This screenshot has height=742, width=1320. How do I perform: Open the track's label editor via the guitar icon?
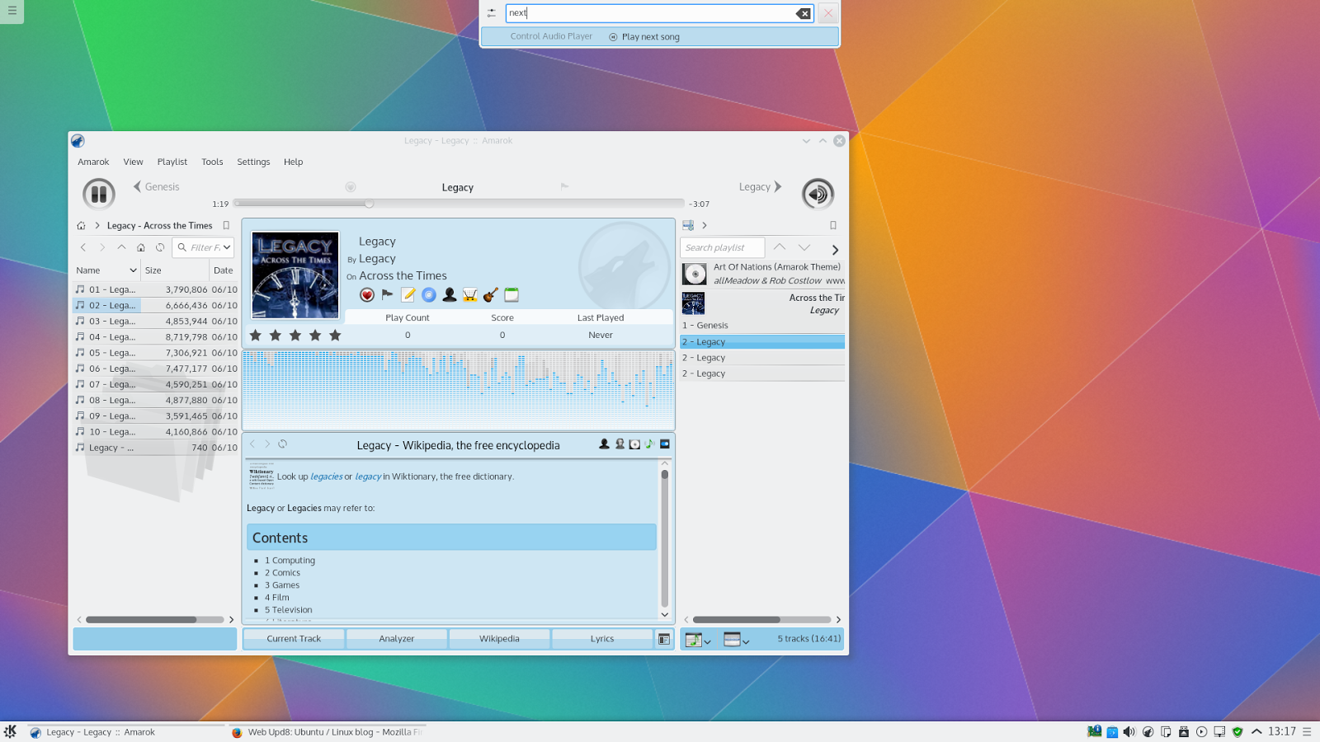pyautogui.click(x=489, y=294)
